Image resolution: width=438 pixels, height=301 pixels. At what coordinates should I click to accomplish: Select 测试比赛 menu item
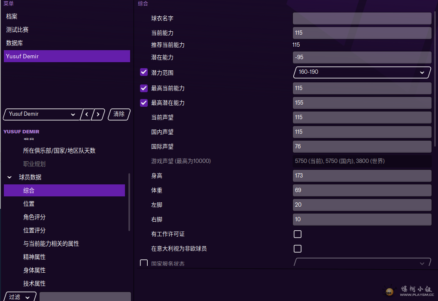[17, 30]
